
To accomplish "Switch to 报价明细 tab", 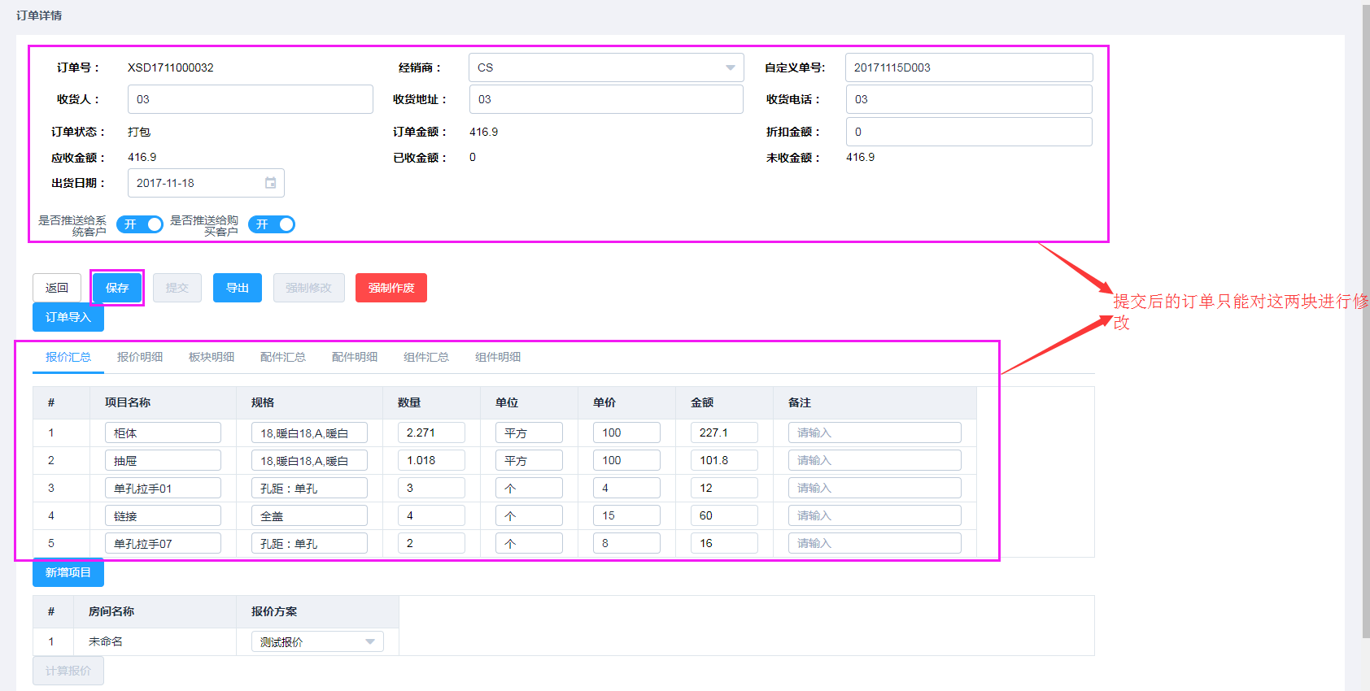I will [x=140, y=357].
